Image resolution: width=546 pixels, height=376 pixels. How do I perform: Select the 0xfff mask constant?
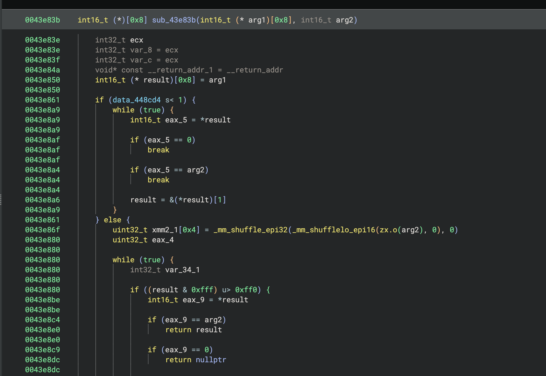coord(202,290)
